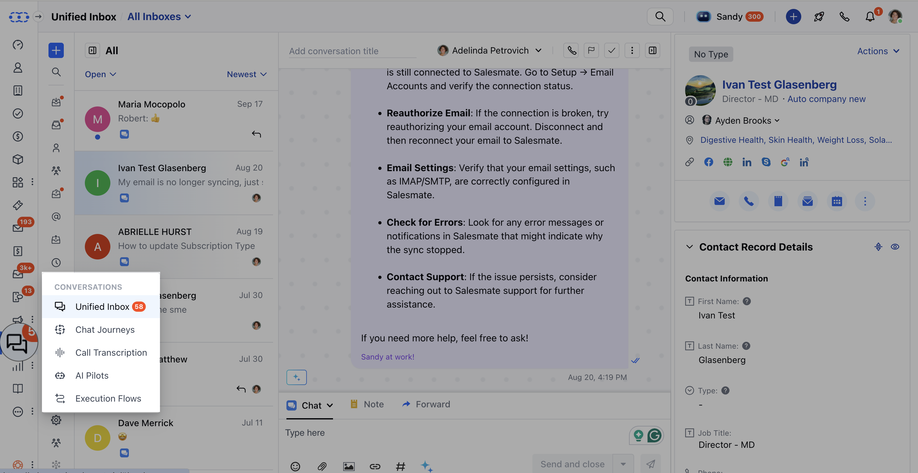Viewport: 918px width, 473px height.
Task: Open the emoji picker in composer
Action: tap(295, 466)
